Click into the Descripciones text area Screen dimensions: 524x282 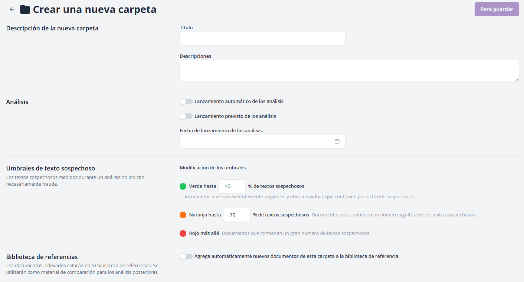[349, 71]
